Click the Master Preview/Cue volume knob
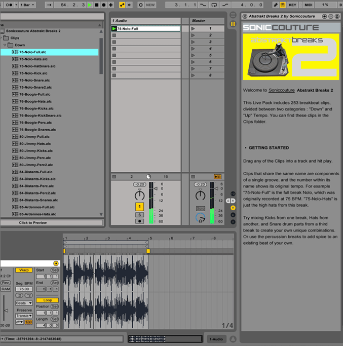The height and width of the screenshot is (346, 343). 201,217
